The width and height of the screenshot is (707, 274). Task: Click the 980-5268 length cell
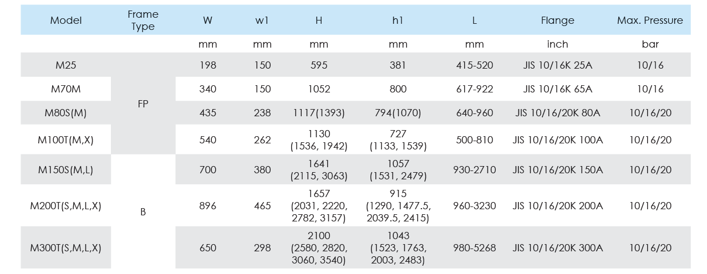coord(474,247)
